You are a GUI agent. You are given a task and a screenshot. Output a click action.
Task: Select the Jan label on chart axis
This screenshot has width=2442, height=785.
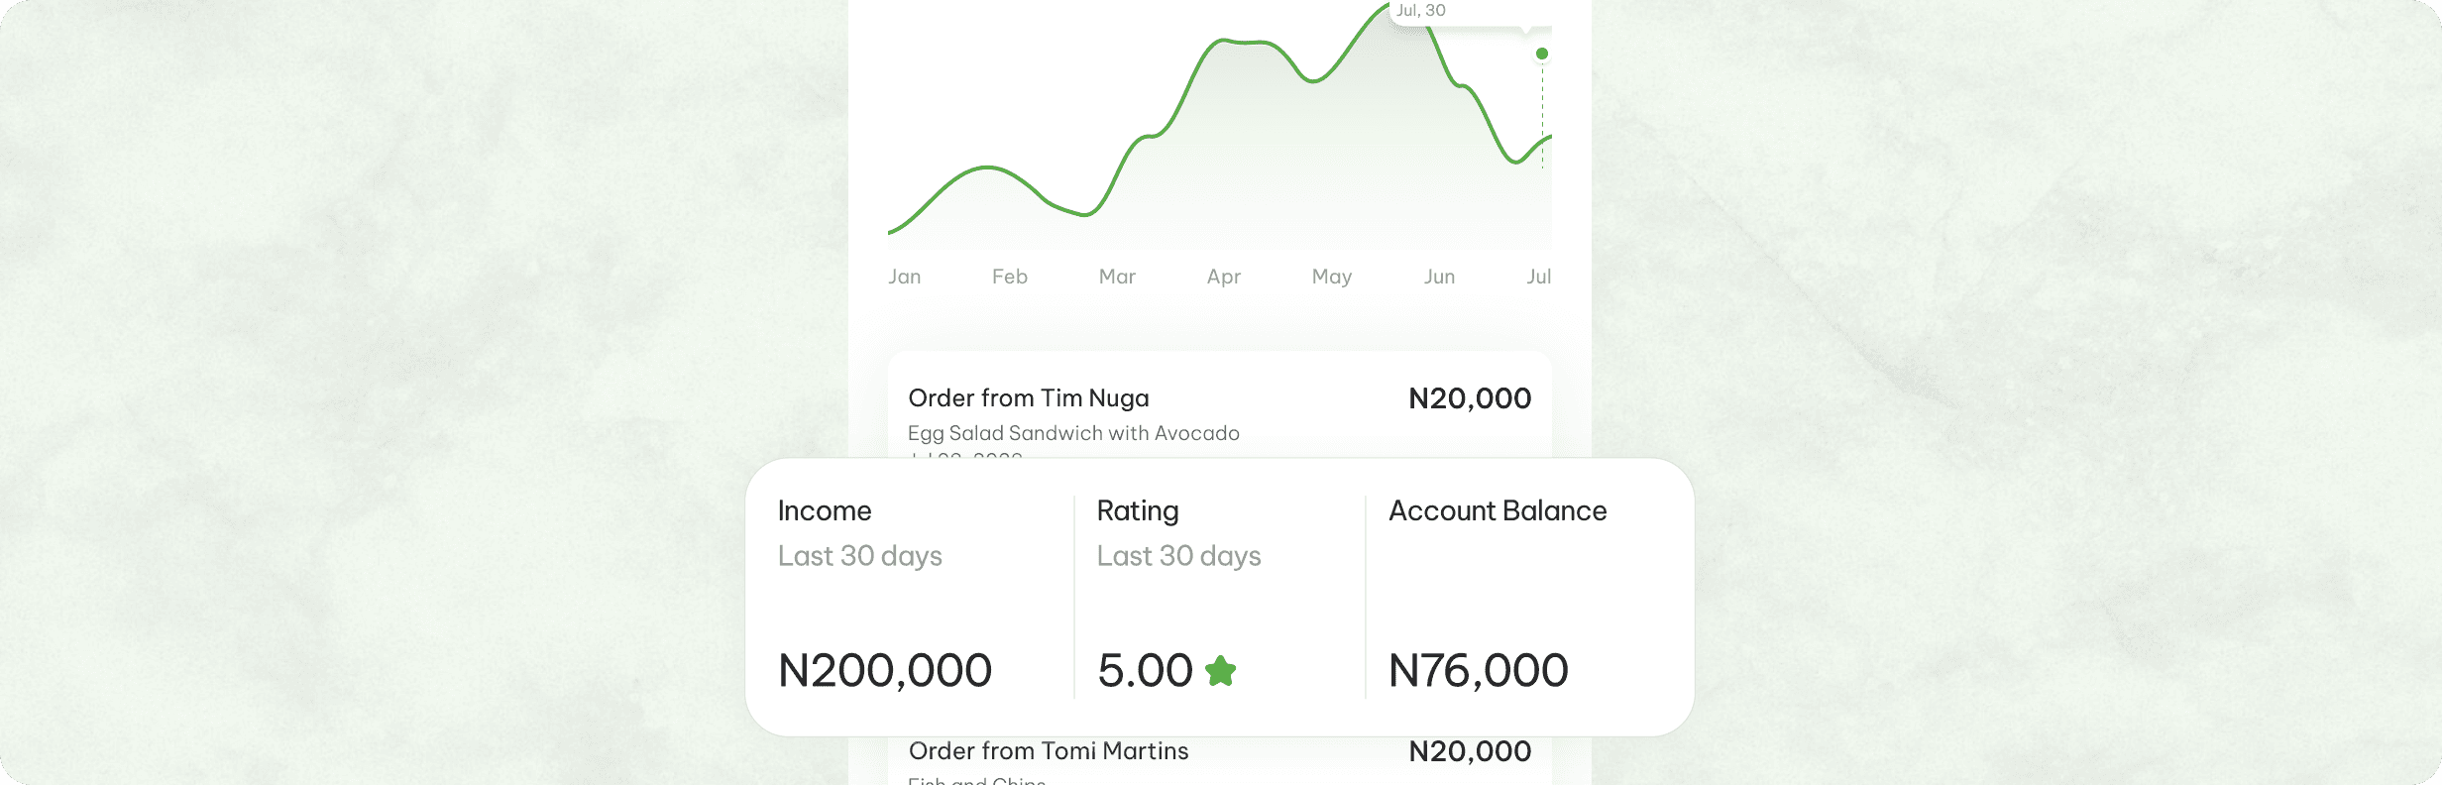click(x=905, y=277)
